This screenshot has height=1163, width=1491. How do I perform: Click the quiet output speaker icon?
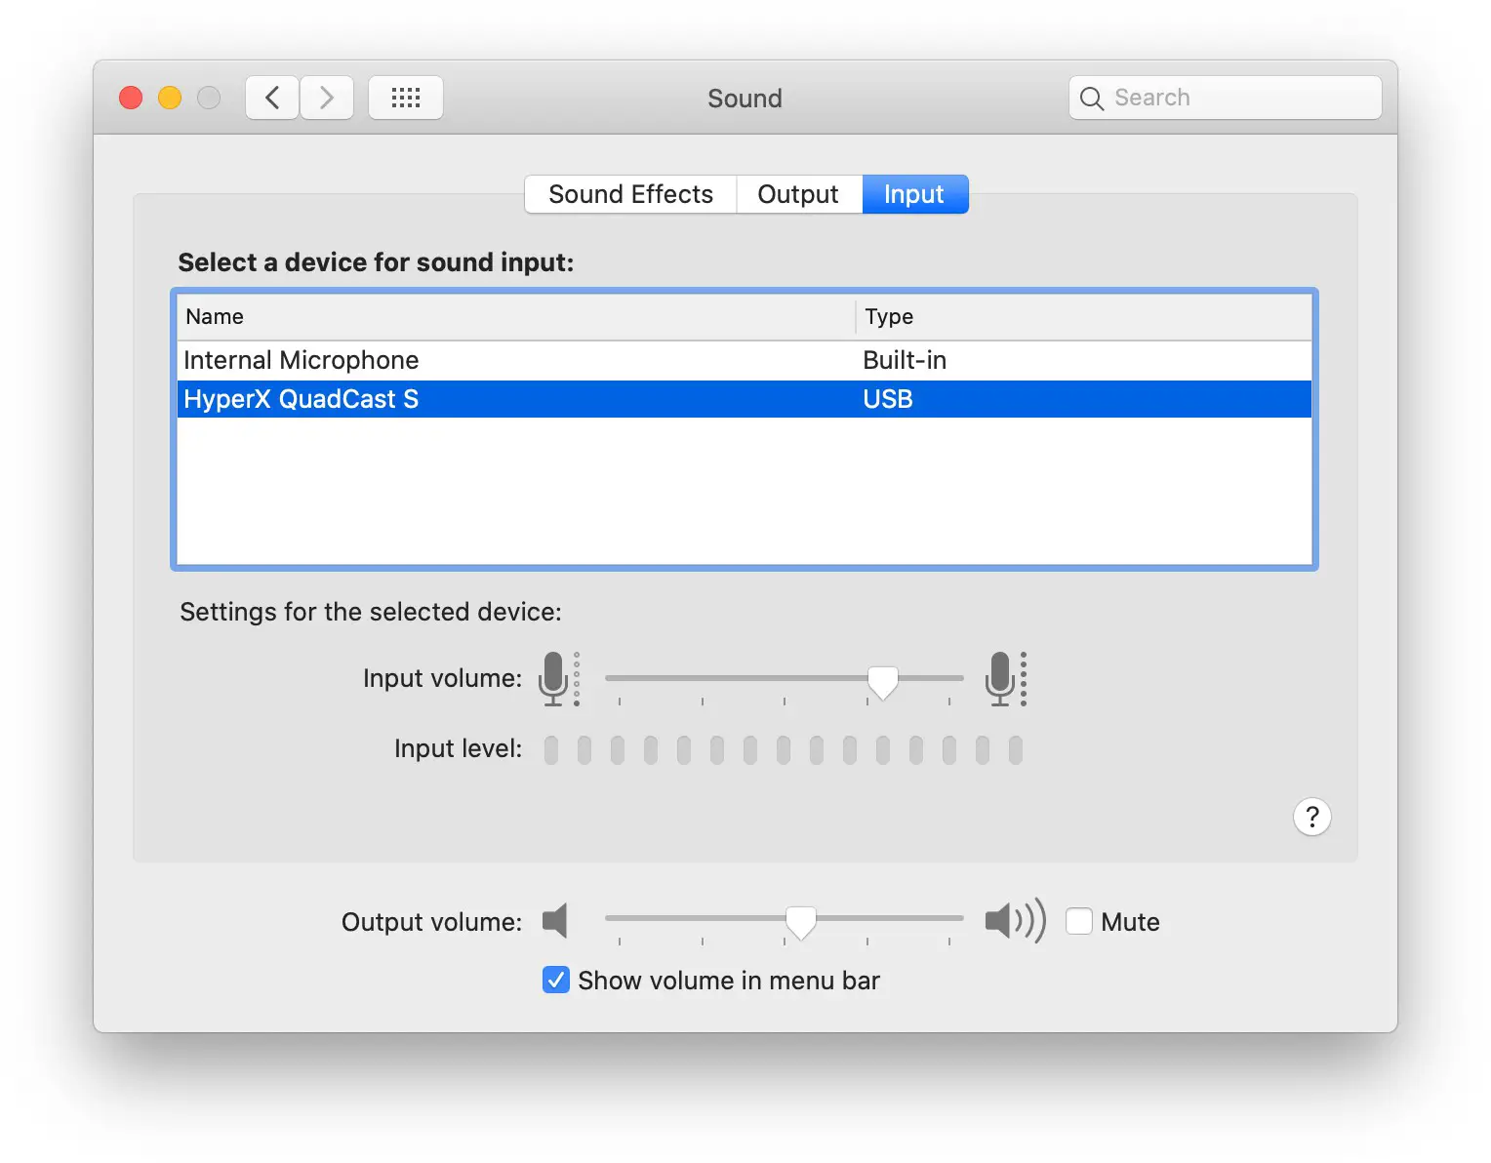click(x=555, y=920)
